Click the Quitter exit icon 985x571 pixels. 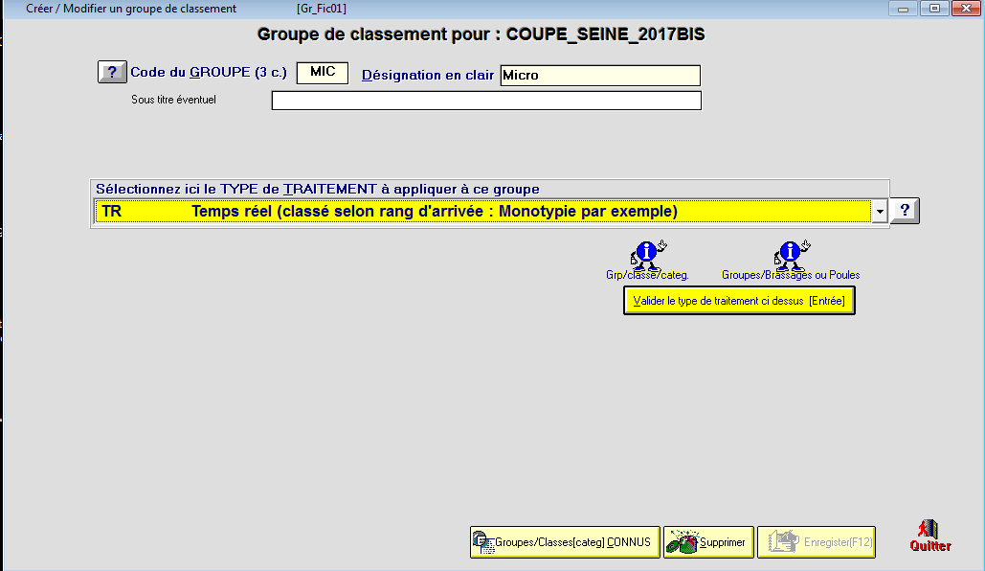tap(930, 536)
